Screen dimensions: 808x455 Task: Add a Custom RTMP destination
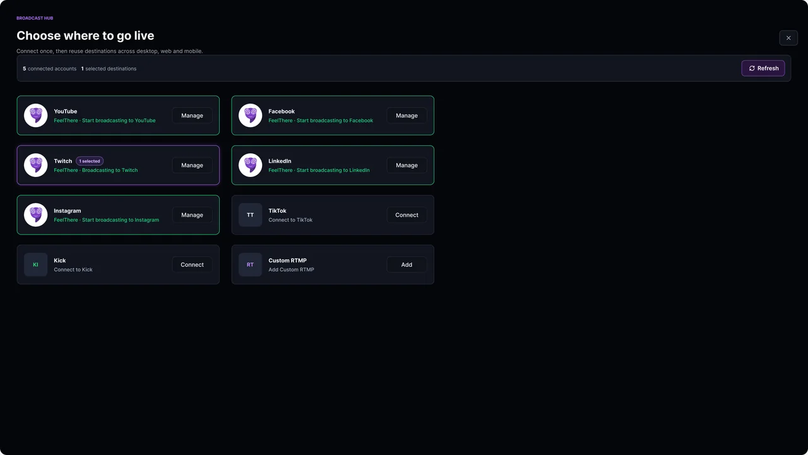click(x=407, y=265)
